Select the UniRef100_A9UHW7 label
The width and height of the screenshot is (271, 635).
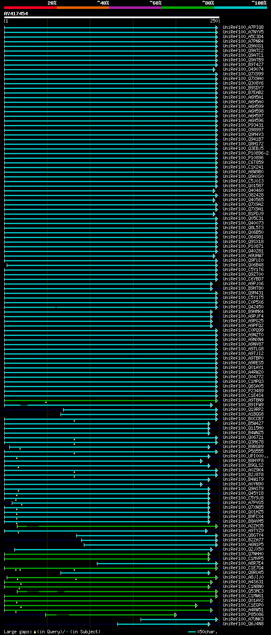pyautogui.click(x=243, y=255)
